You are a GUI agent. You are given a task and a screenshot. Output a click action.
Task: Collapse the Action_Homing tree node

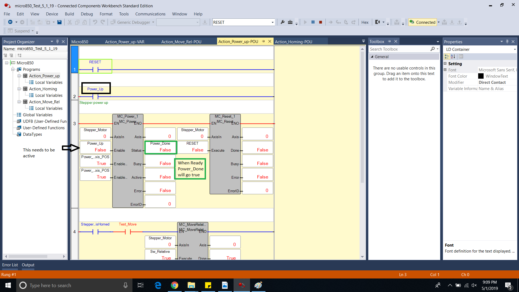click(19, 89)
